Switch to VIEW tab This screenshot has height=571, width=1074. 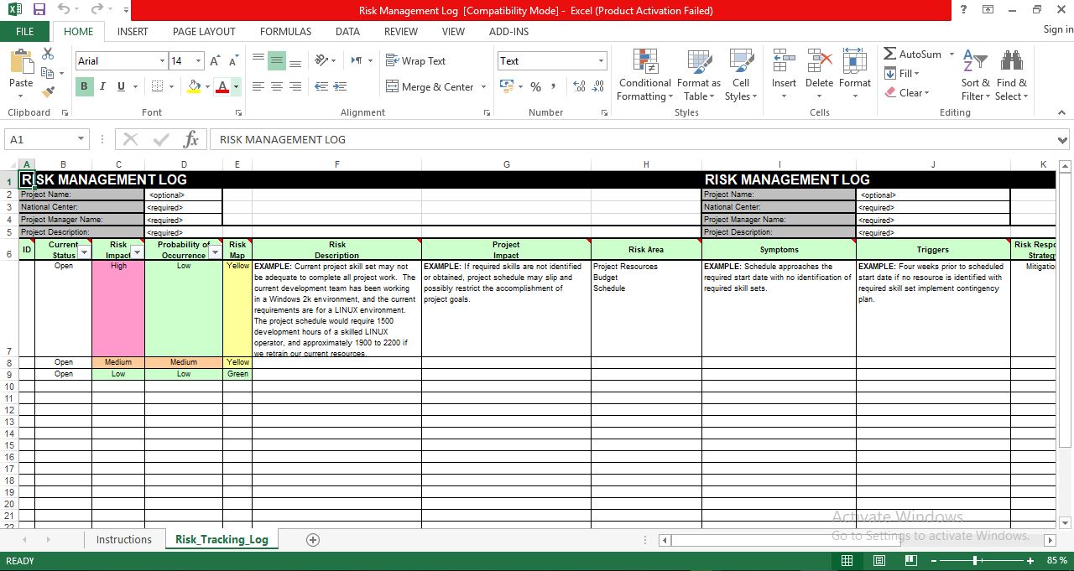click(453, 31)
